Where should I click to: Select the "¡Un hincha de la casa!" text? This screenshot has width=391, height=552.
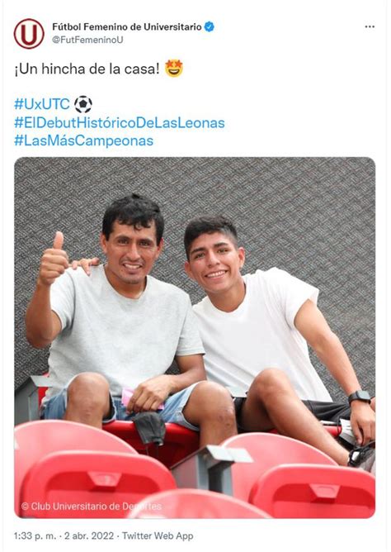(x=87, y=69)
